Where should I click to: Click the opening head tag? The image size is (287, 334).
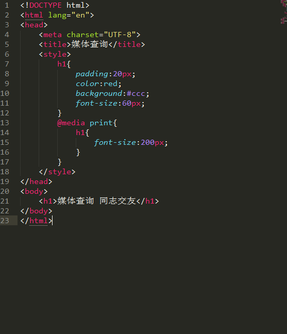pos(34,25)
